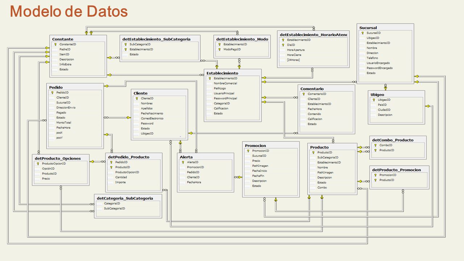The image size is (464, 261).
Task: Click the detEstablecimiento_HorarioAtencion table title
Action: click(x=314, y=34)
